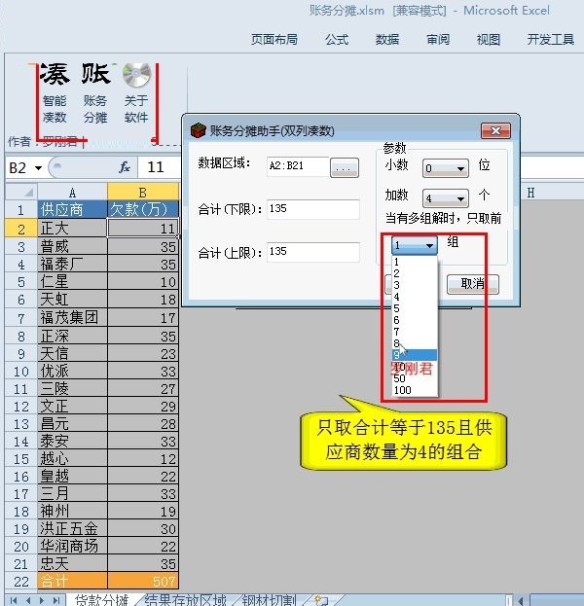Click the fx insert function icon
The image size is (584, 606).
click(x=125, y=167)
